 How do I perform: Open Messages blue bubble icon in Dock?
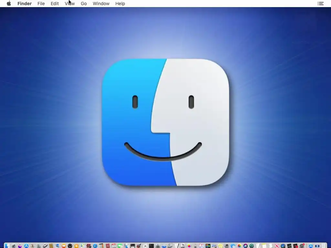click(x=233, y=246)
